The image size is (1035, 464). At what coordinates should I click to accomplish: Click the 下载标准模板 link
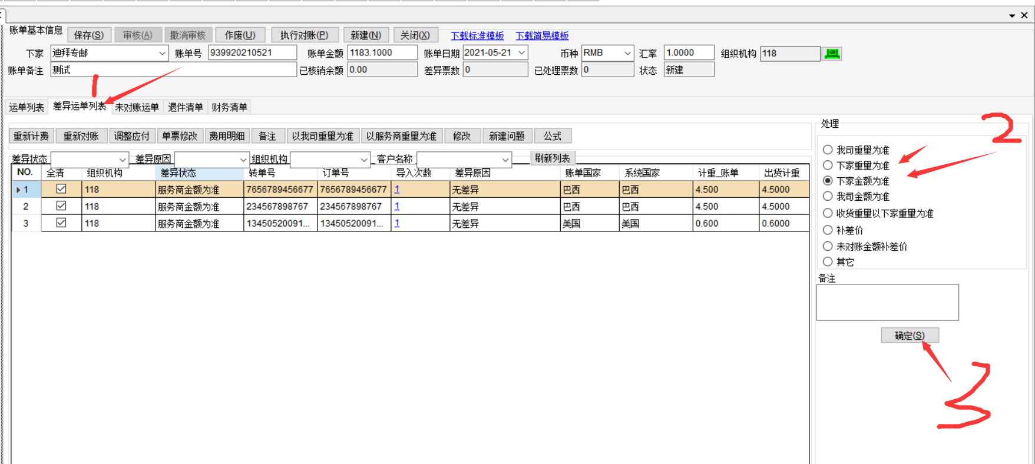(x=477, y=36)
